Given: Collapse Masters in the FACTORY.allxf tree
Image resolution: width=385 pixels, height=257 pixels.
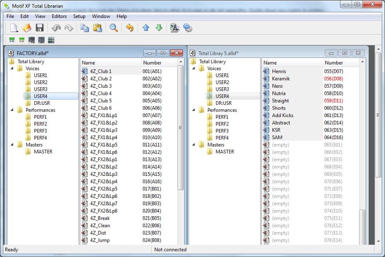Looking at the screenshot, I should pos(12,145).
